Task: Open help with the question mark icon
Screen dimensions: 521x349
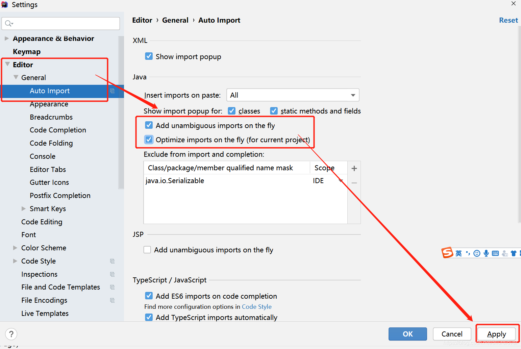Action: 11,334
